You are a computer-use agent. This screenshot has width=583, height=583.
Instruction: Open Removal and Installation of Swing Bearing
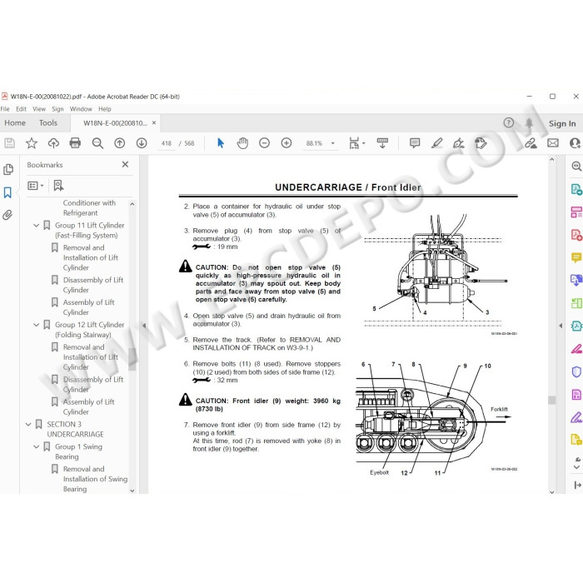[95, 479]
